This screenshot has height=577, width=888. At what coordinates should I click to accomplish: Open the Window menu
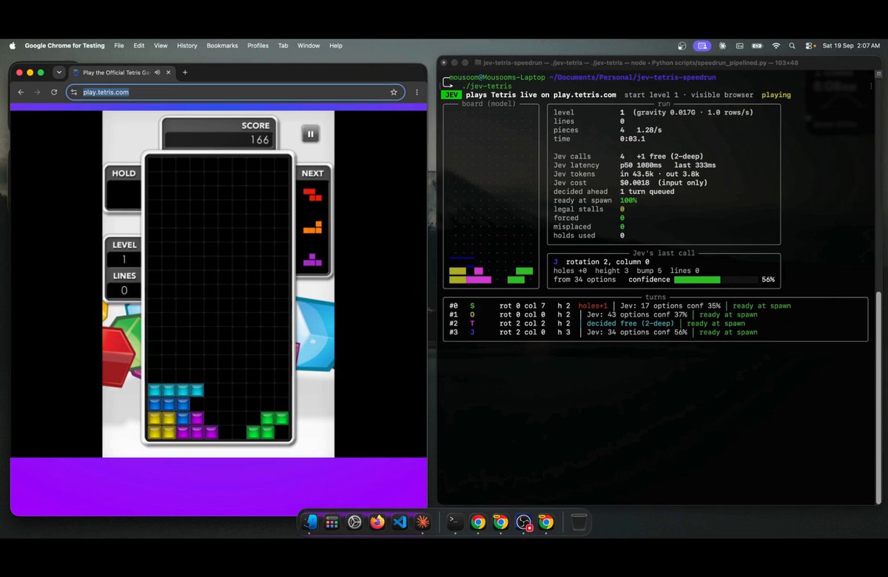pos(309,46)
